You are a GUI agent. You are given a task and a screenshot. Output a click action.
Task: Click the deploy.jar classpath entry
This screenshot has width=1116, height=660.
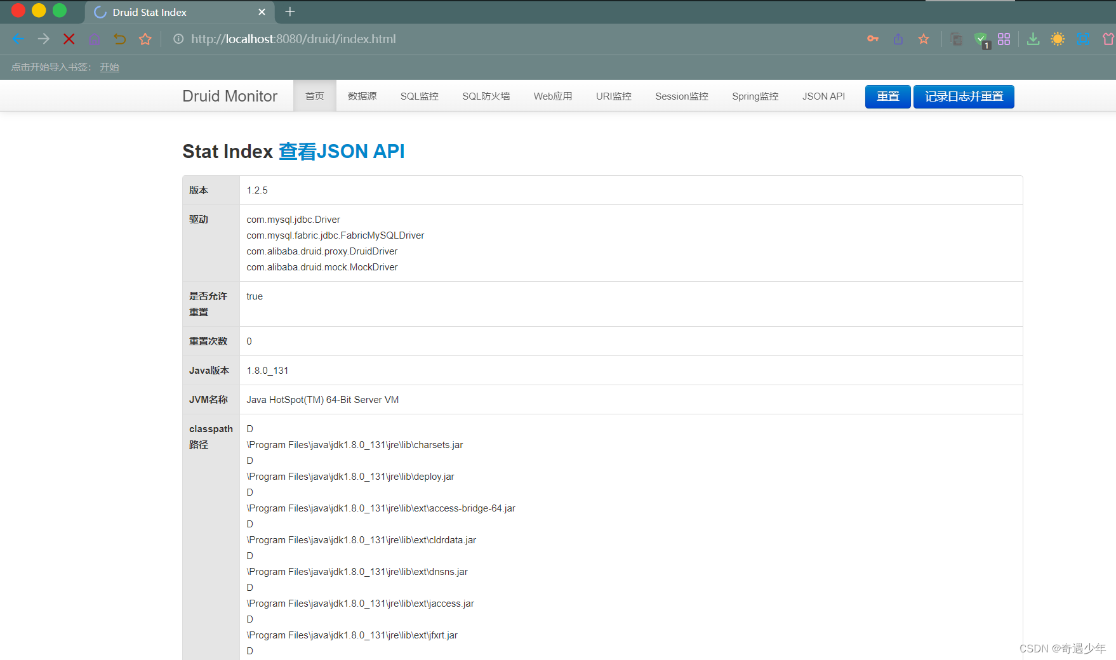pyautogui.click(x=350, y=477)
